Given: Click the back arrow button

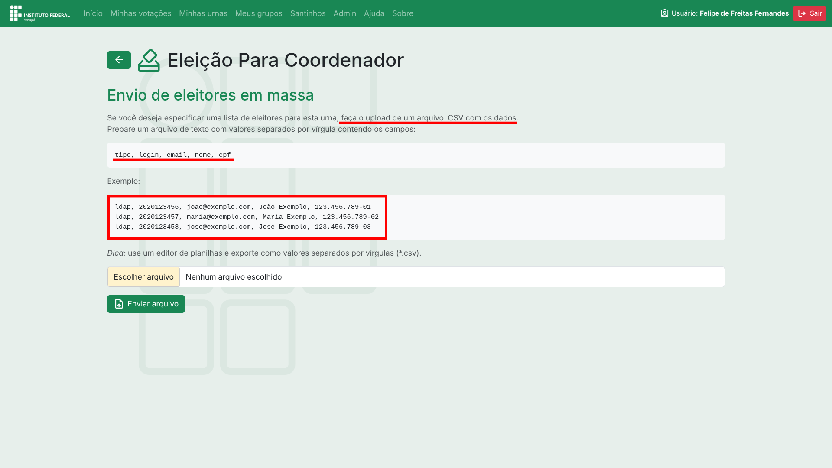Looking at the screenshot, I should [x=119, y=60].
